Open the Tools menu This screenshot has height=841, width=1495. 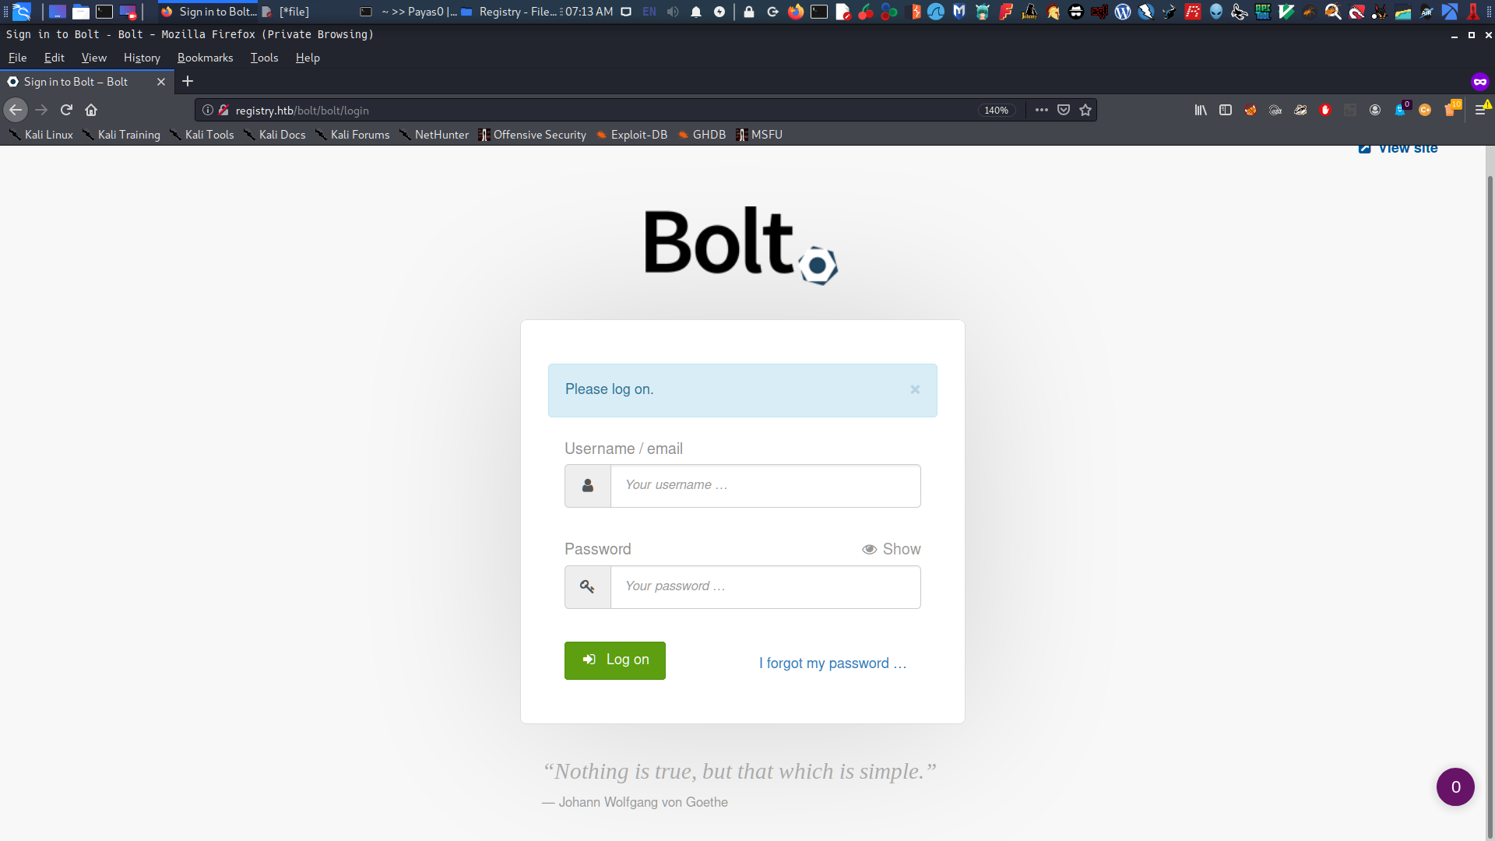tap(264, 58)
